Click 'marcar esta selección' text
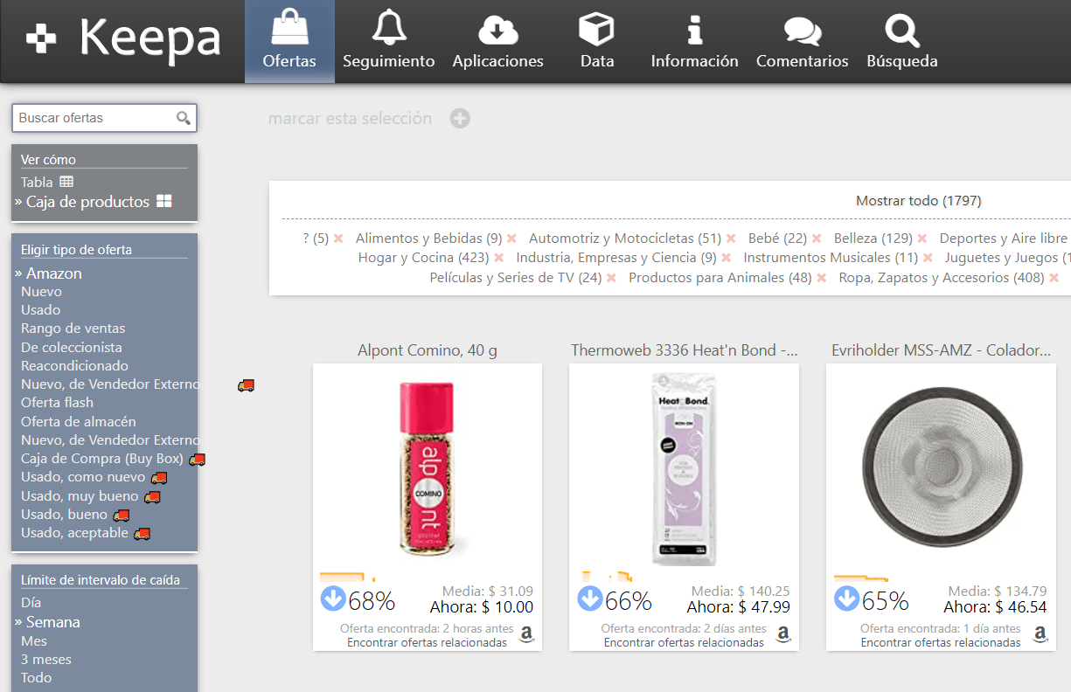The width and height of the screenshot is (1071, 692). click(x=350, y=118)
